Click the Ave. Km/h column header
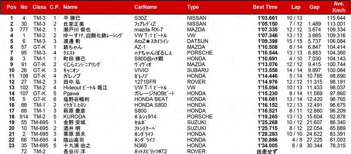351x154 pixels. point(339,7)
